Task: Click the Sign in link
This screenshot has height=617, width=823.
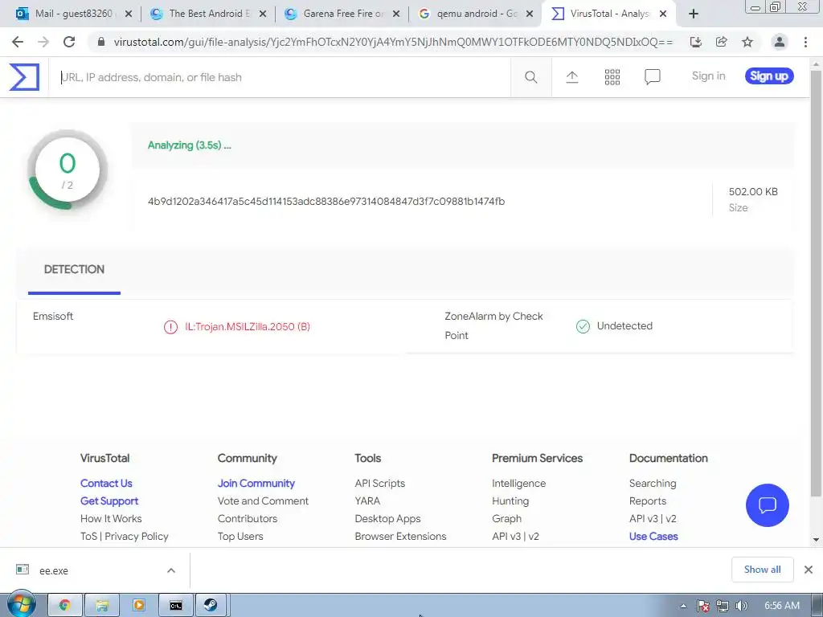Action: click(x=708, y=76)
